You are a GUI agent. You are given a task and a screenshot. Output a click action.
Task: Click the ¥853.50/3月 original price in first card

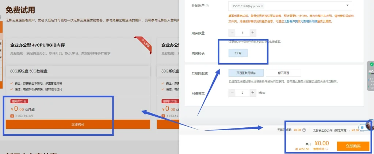click(x=24, y=116)
